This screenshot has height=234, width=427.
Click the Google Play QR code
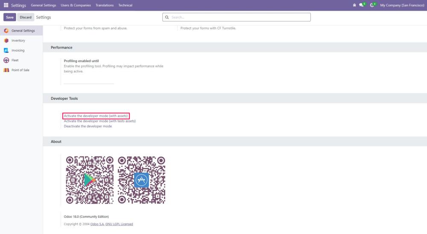[x=90, y=180]
